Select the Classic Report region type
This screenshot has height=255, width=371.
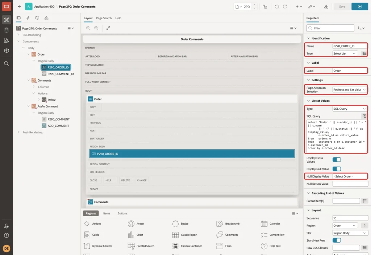point(185,235)
